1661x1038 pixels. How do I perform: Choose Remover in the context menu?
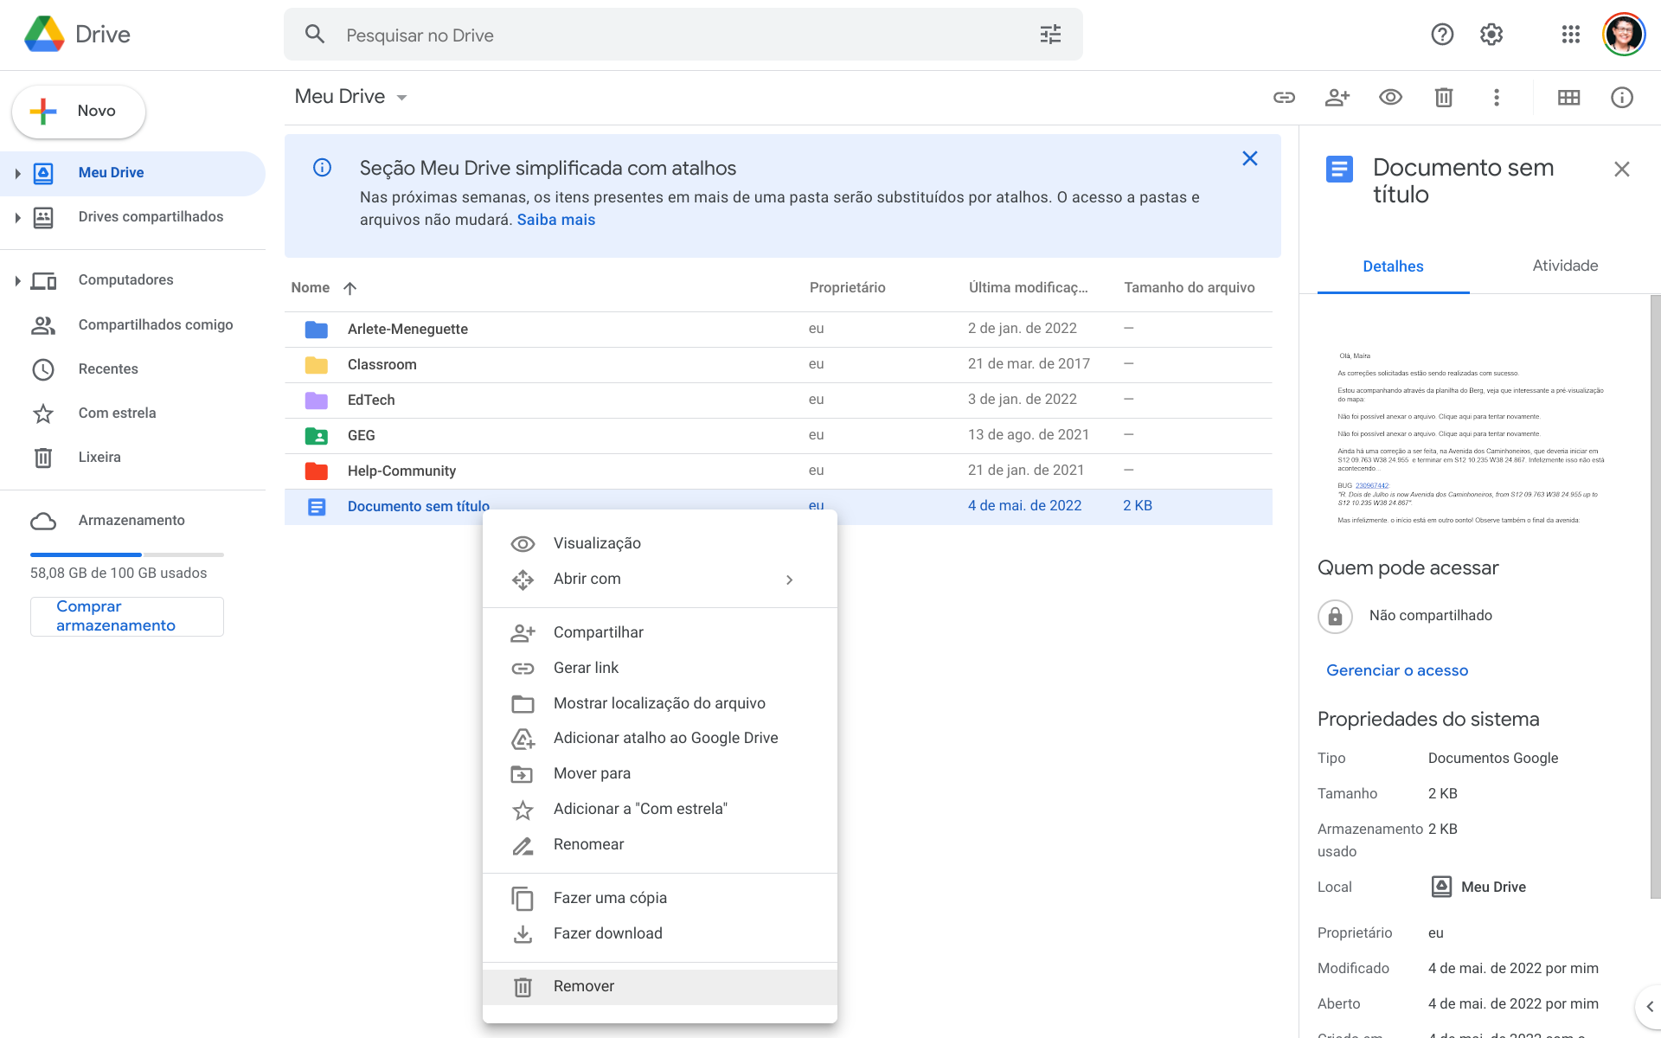point(660,986)
